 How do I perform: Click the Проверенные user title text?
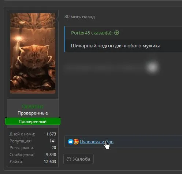click(x=33, y=113)
